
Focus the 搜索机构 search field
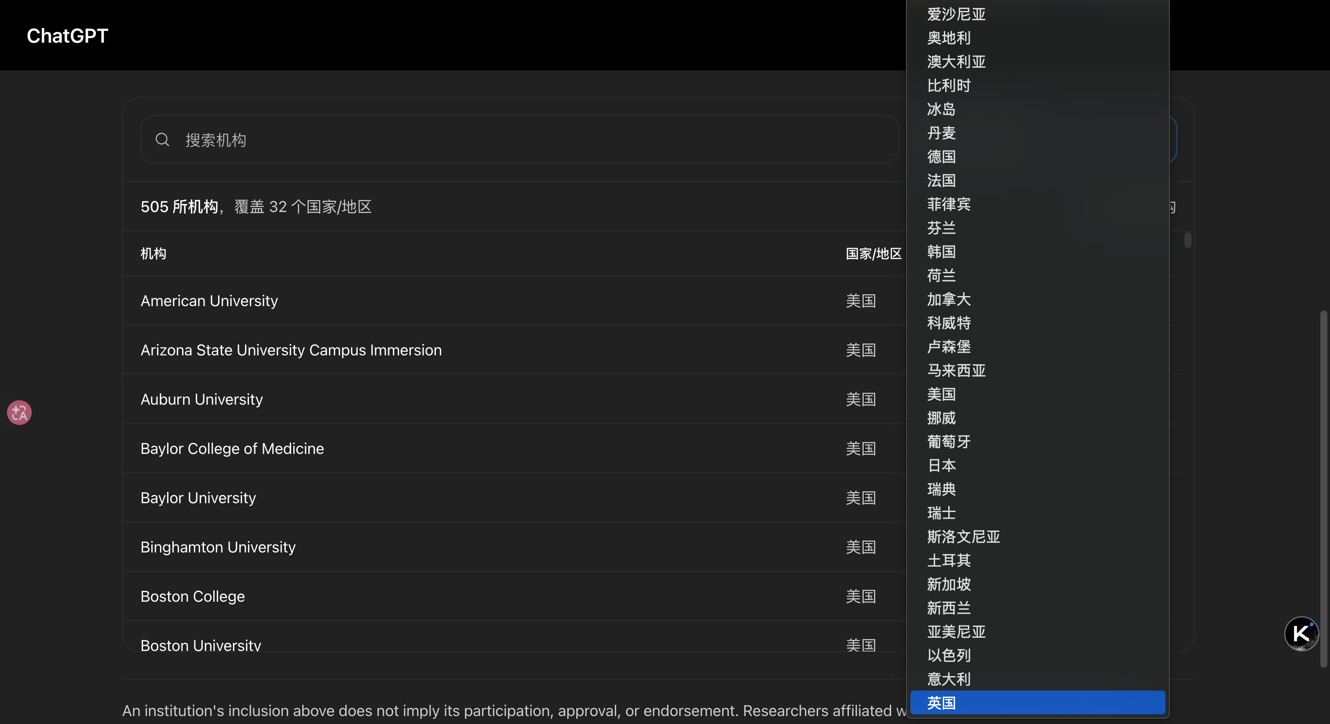click(519, 139)
